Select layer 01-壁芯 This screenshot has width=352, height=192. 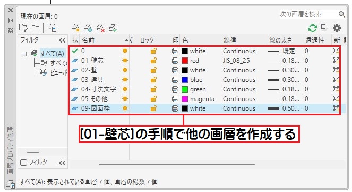click(92, 61)
